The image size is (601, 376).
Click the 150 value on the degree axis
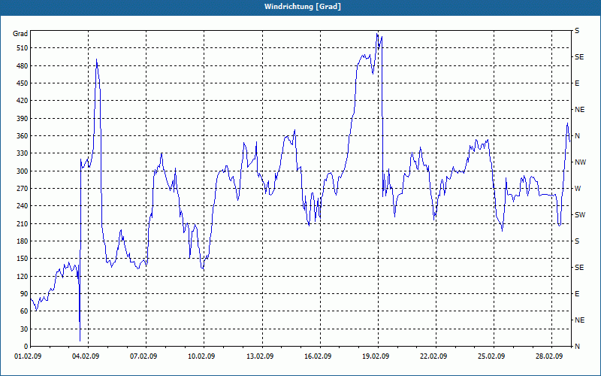(23, 259)
